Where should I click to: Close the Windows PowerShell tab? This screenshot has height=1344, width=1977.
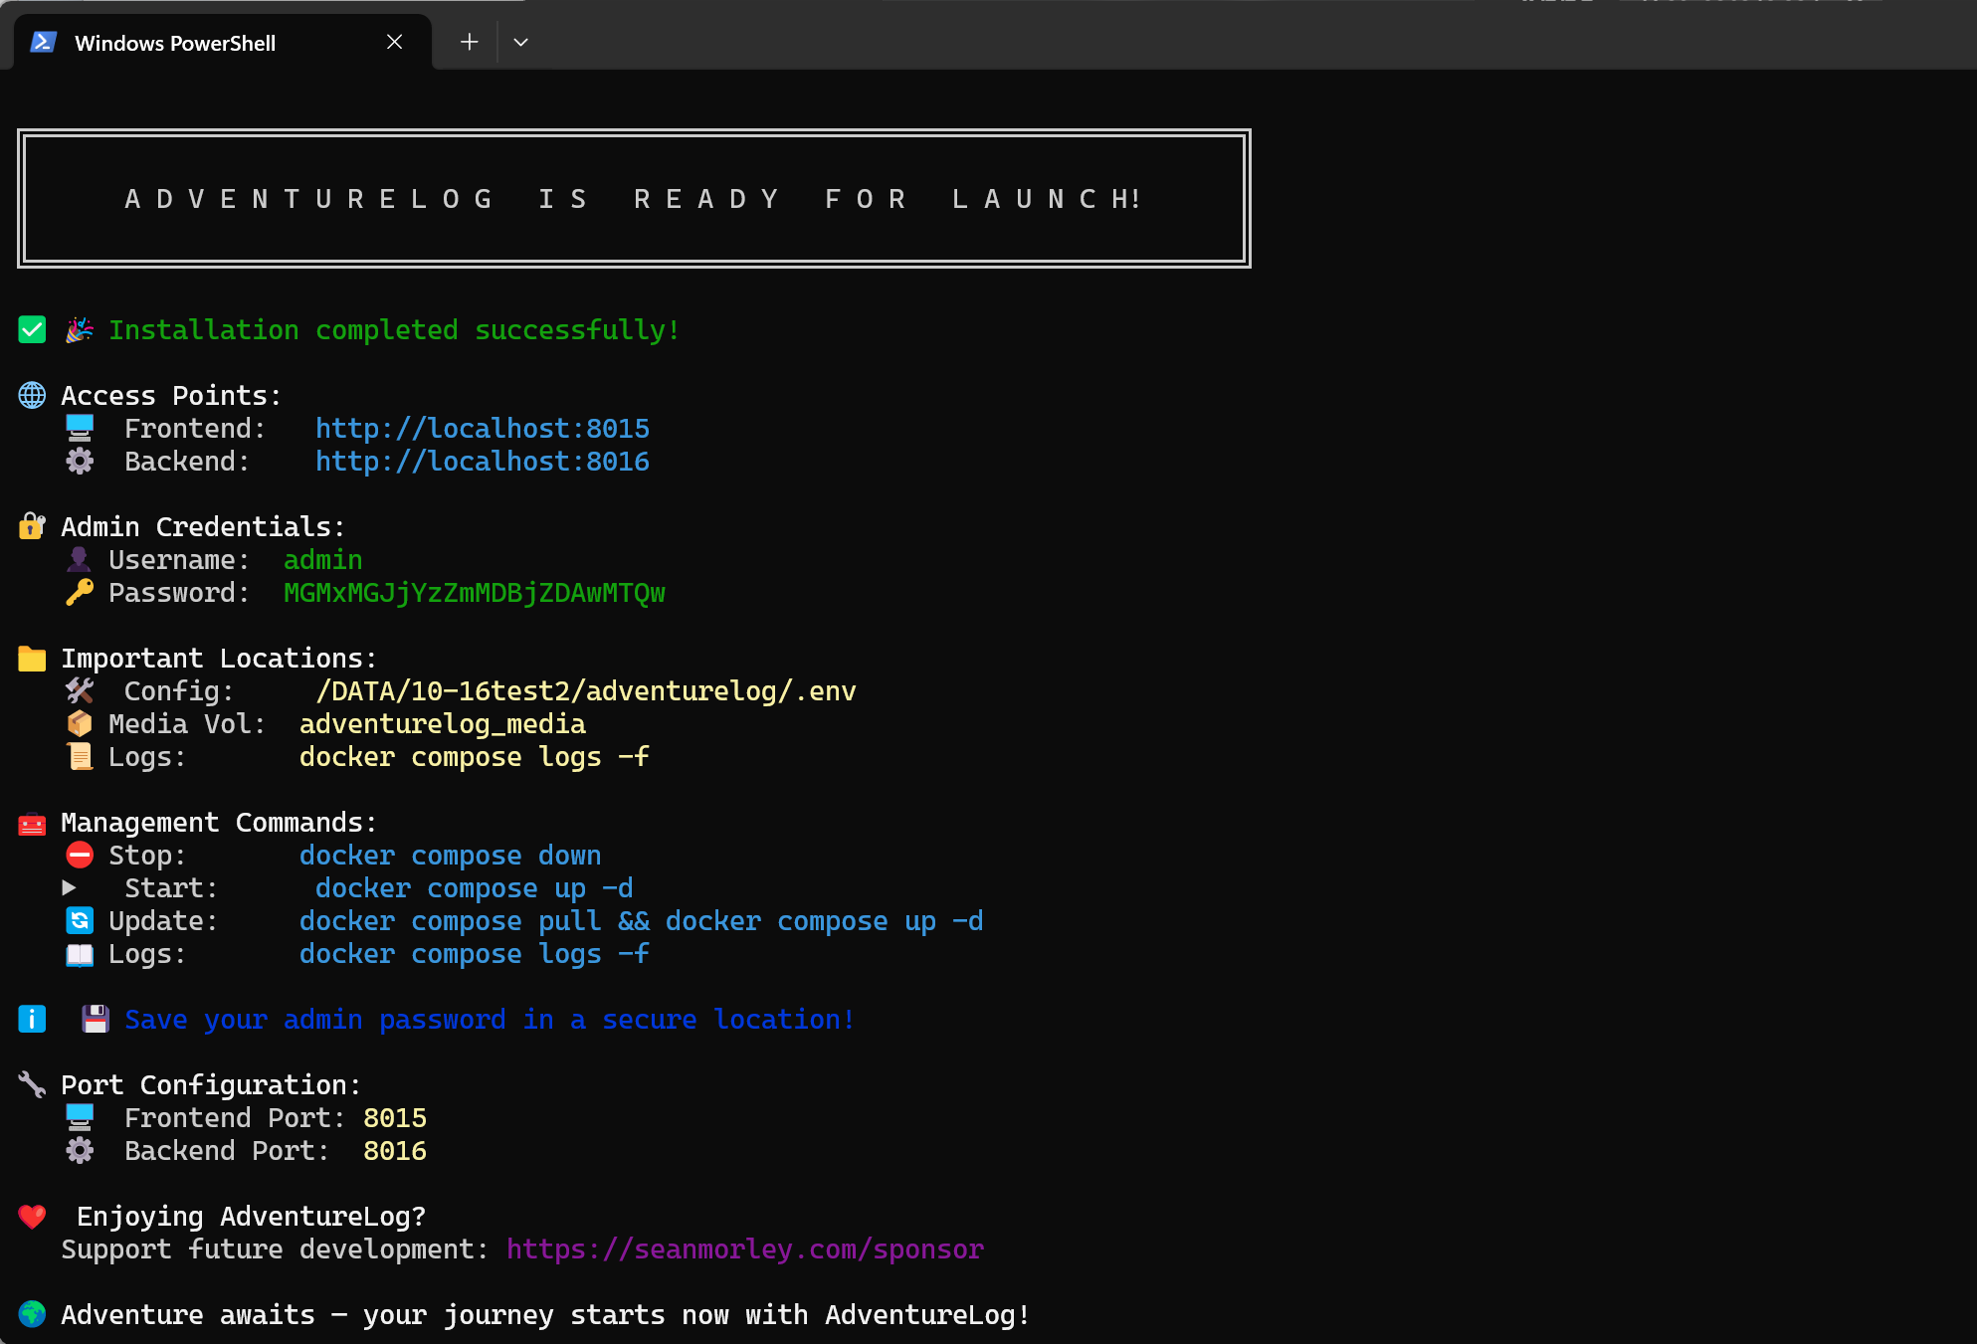(394, 42)
